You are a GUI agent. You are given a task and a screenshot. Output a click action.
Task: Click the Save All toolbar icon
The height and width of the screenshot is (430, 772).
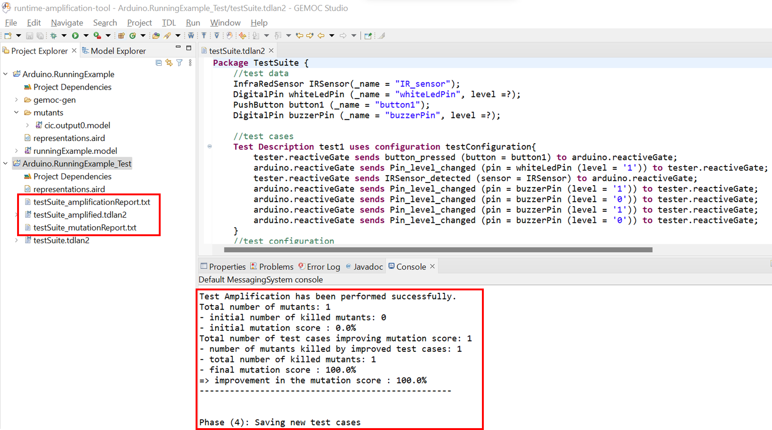(x=40, y=36)
